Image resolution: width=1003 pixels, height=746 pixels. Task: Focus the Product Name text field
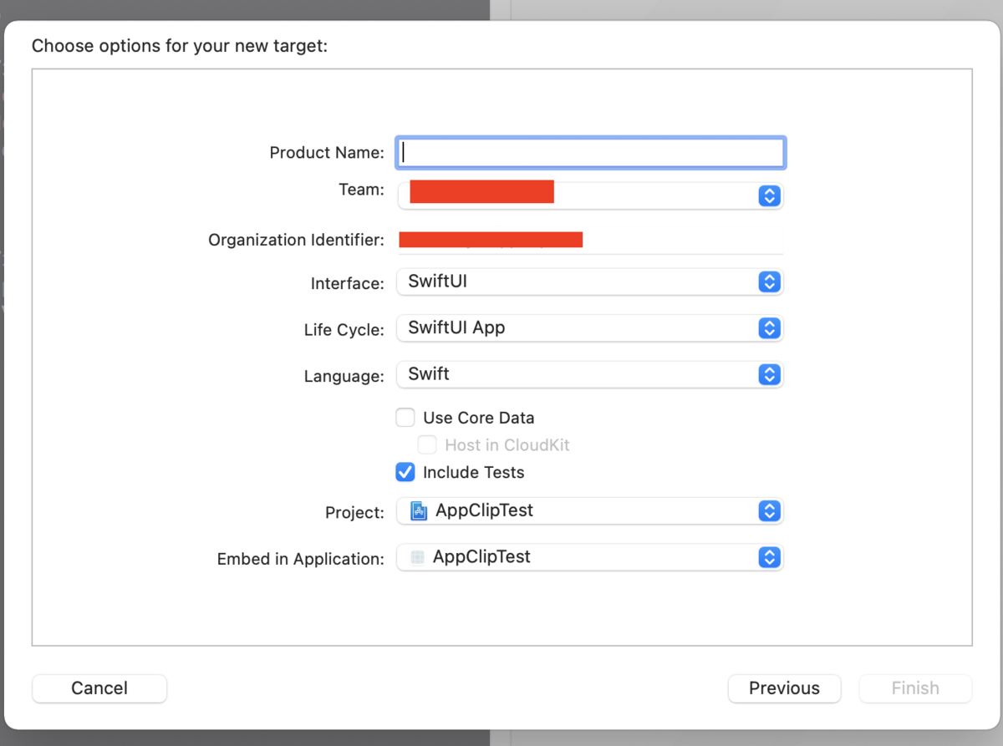tap(590, 153)
